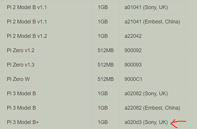Select the Pi Zero v1.3 model name
The image size is (197, 129).
tap(20, 65)
